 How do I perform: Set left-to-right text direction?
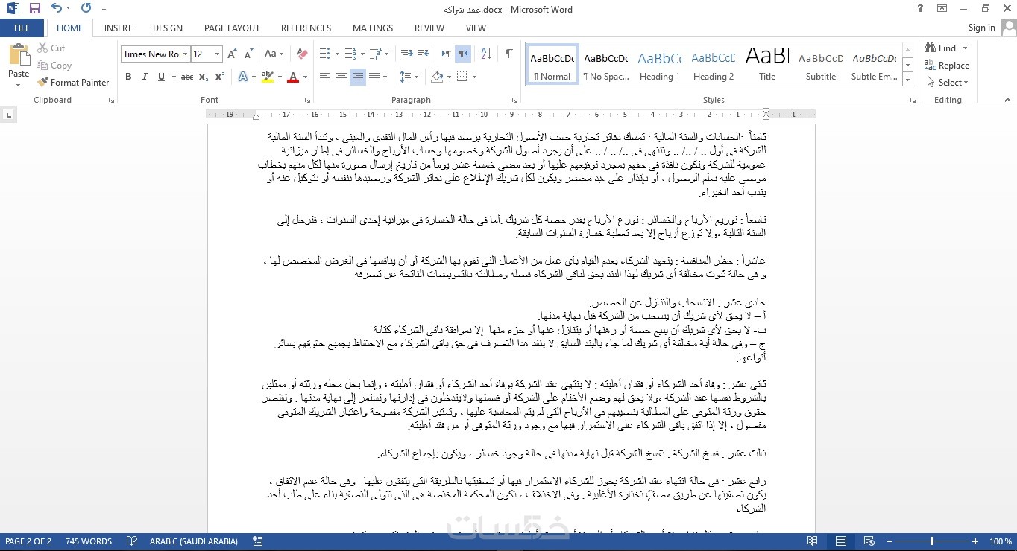pos(447,54)
